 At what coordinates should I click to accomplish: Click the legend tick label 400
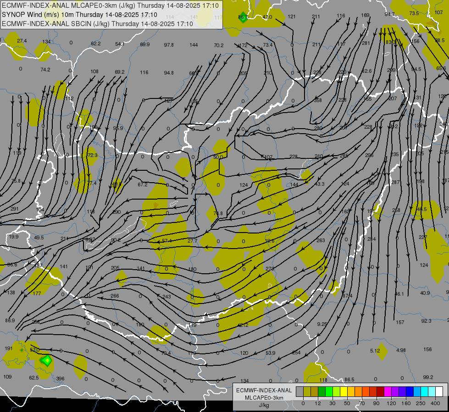pyautogui.click(x=435, y=403)
